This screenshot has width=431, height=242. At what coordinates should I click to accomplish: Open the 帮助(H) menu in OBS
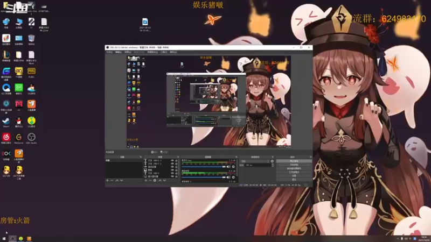[173, 52]
